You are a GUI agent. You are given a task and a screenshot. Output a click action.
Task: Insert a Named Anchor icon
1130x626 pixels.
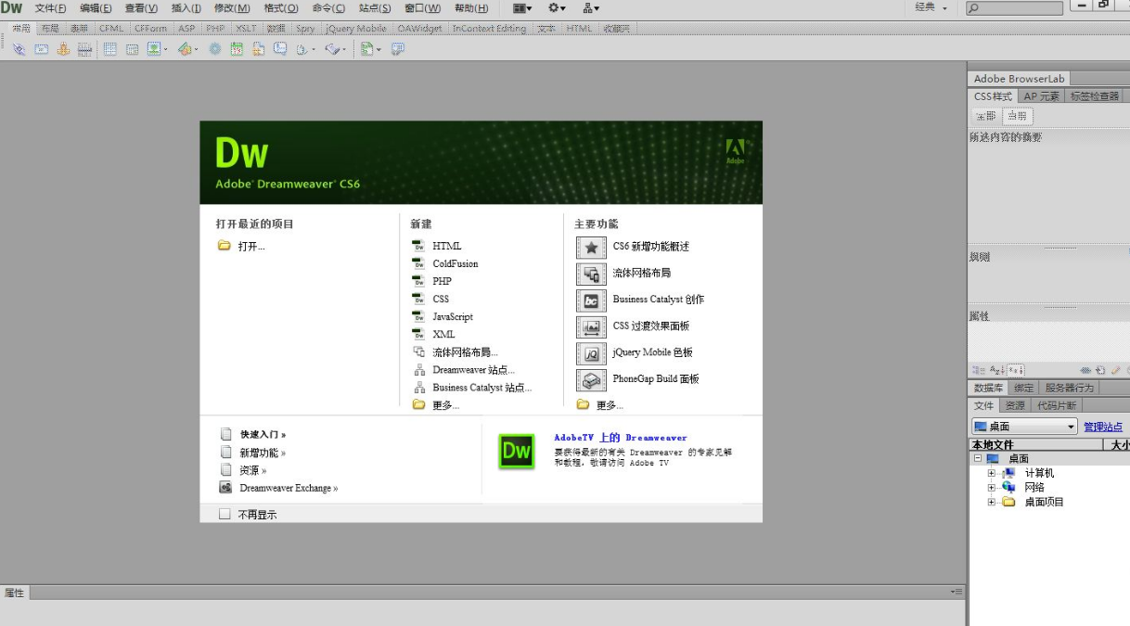click(x=63, y=49)
